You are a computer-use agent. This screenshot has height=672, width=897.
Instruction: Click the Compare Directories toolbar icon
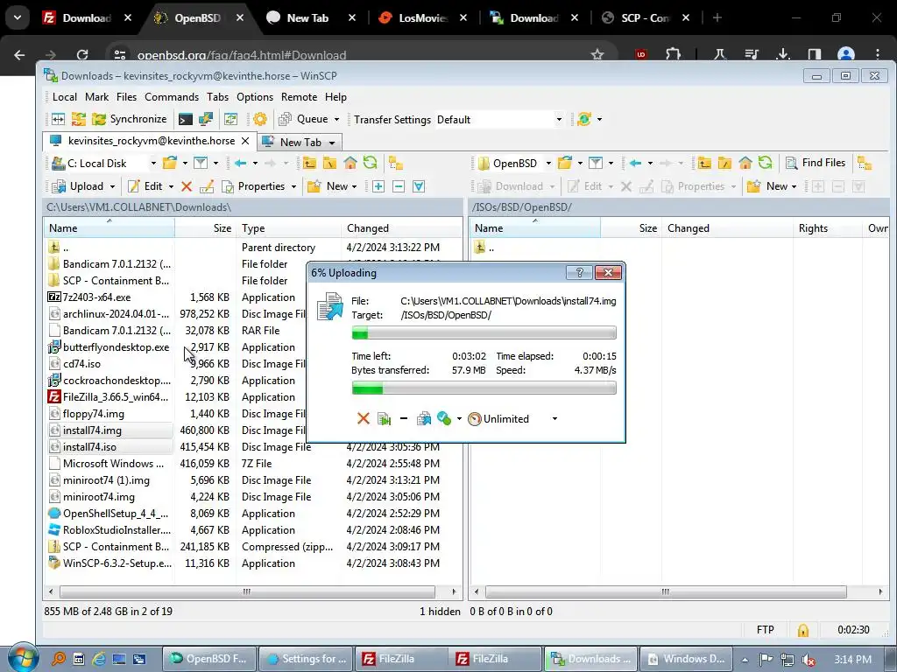point(59,119)
